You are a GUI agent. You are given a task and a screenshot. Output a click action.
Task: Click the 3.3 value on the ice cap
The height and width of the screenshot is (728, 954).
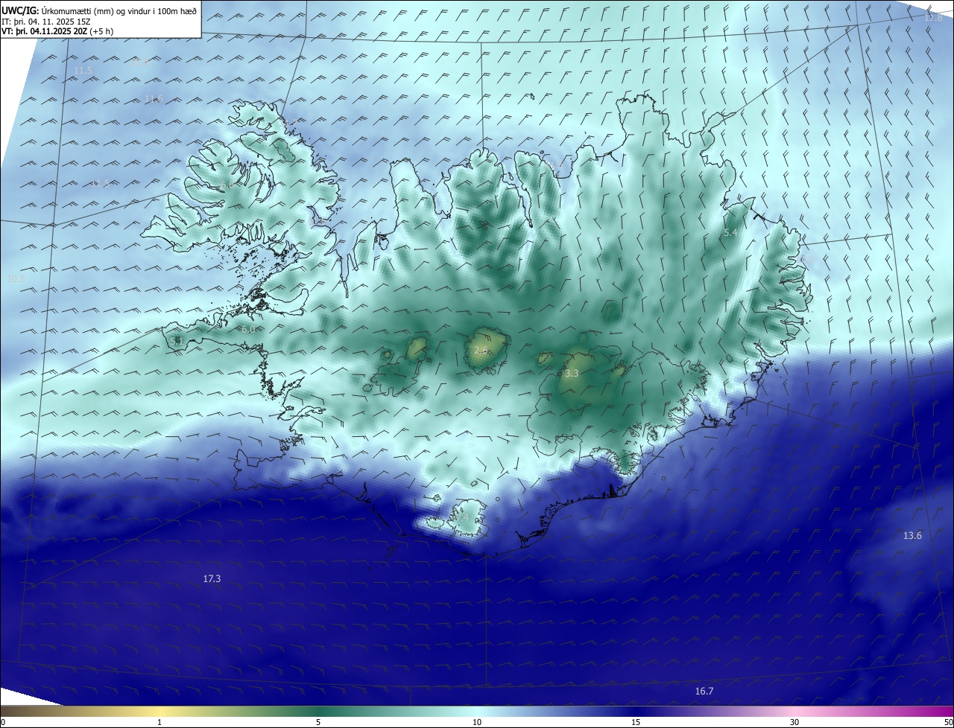click(x=572, y=374)
